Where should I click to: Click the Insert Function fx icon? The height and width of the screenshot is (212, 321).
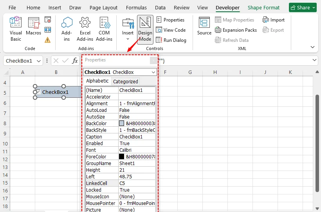75,61
